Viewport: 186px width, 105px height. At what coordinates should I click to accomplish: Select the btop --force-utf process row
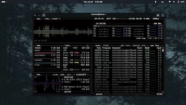click(128, 80)
